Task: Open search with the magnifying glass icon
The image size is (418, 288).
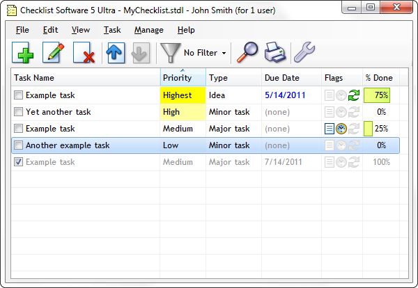Action: click(247, 52)
